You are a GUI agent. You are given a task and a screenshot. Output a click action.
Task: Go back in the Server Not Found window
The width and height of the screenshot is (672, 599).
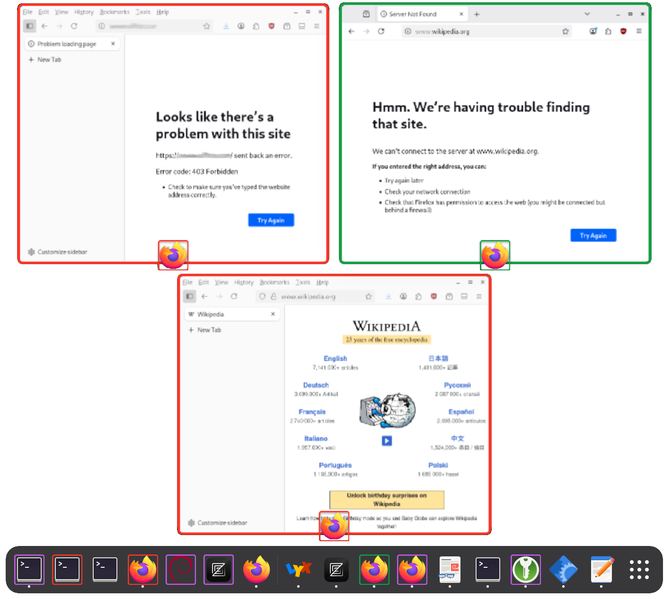[x=351, y=31]
